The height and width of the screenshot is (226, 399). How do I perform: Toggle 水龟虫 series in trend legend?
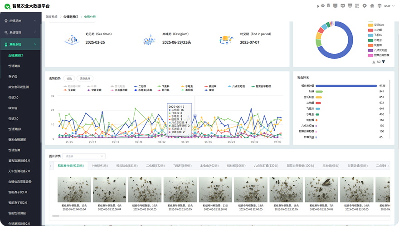[187, 86]
